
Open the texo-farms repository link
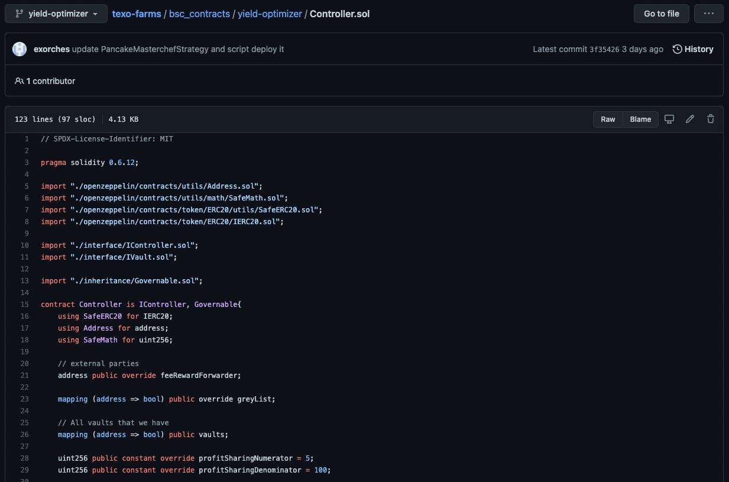tap(137, 14)
